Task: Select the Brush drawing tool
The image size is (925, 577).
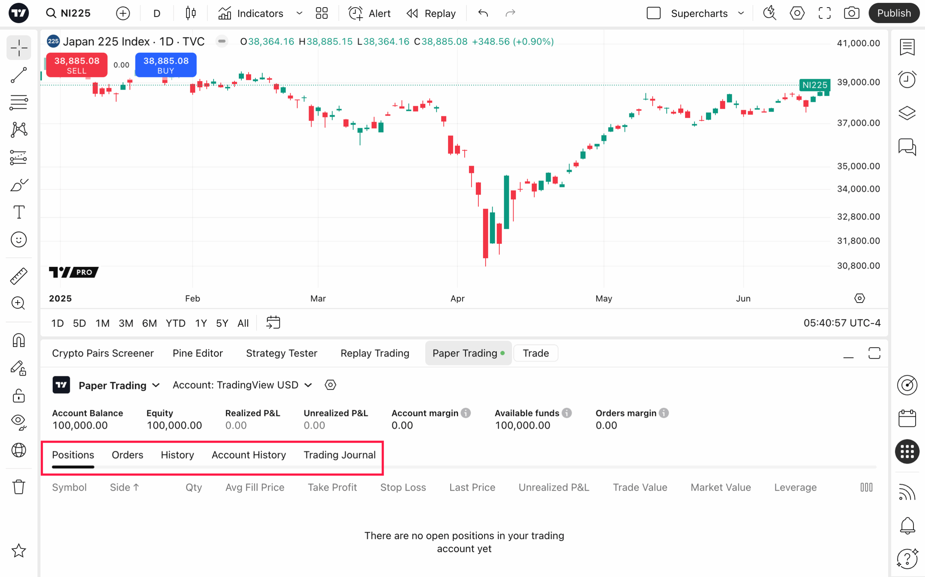Action: point(18,185)
